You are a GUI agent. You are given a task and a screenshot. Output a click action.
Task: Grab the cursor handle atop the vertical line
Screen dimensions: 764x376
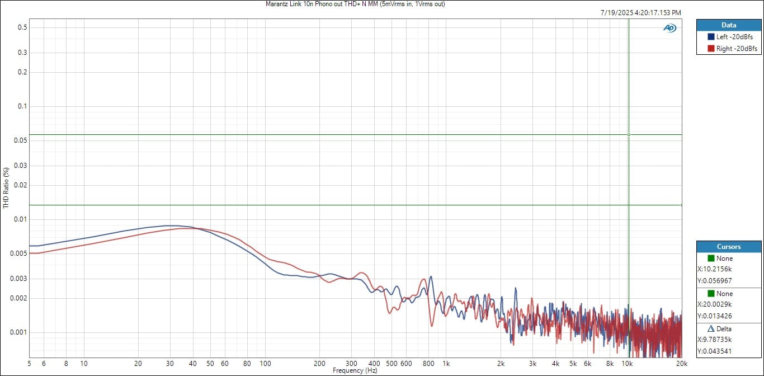(x=629, y=134)
